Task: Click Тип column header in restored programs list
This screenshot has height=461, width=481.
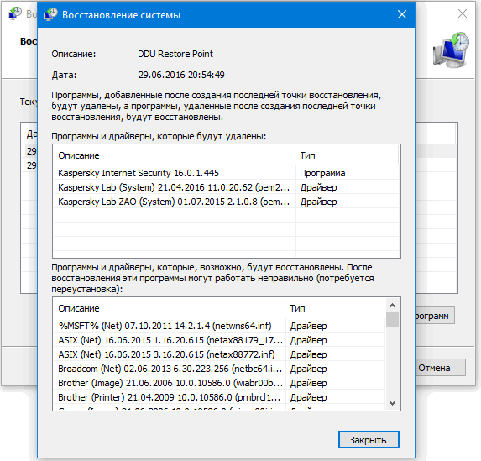Action: tap(335, 308)
